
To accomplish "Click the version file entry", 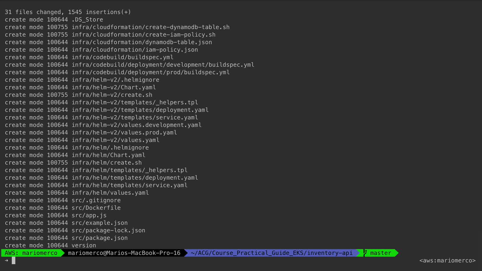I will (84, 245).
